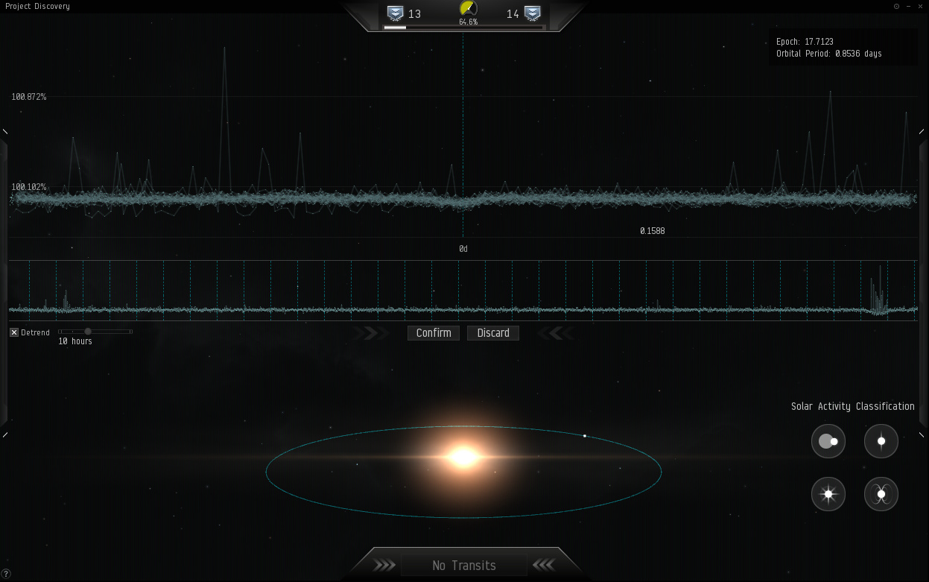Open the window settings icon in title bar
Screen dimensions: 929x582
pos(896,6)
